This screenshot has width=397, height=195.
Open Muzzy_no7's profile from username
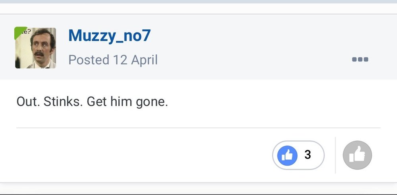coord(110,35)
